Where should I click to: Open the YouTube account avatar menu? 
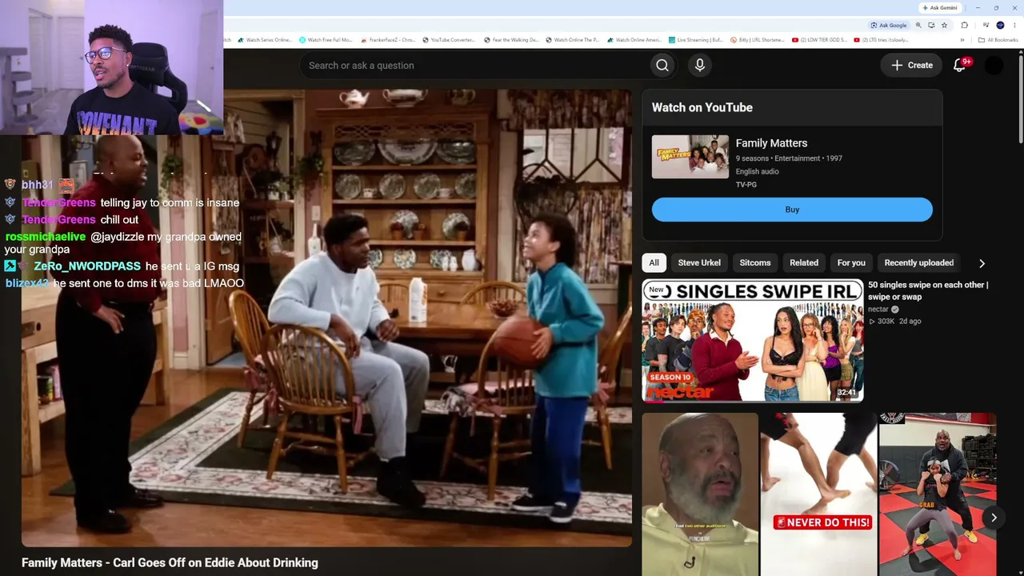(x=994, y=66)
